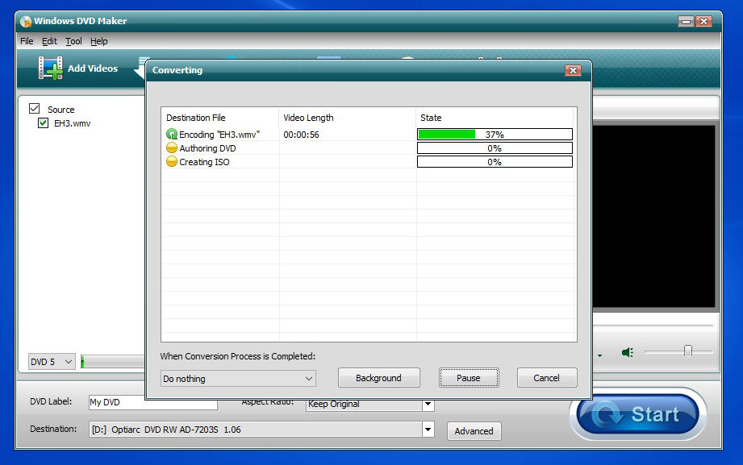Image resolution: width=743 pixels, height=465 pixels.
Task: Open the Do nothing completion dropdown
Action: point(238,378)
